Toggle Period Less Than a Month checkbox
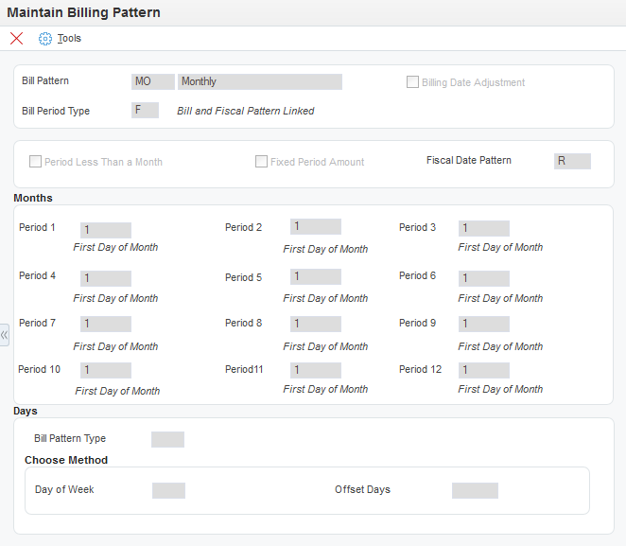Viewport: 626px width, 546px height. pyautogui.click(x=35, y=162)
